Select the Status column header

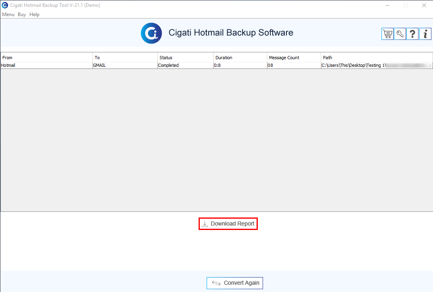click(x=186, y=58)
